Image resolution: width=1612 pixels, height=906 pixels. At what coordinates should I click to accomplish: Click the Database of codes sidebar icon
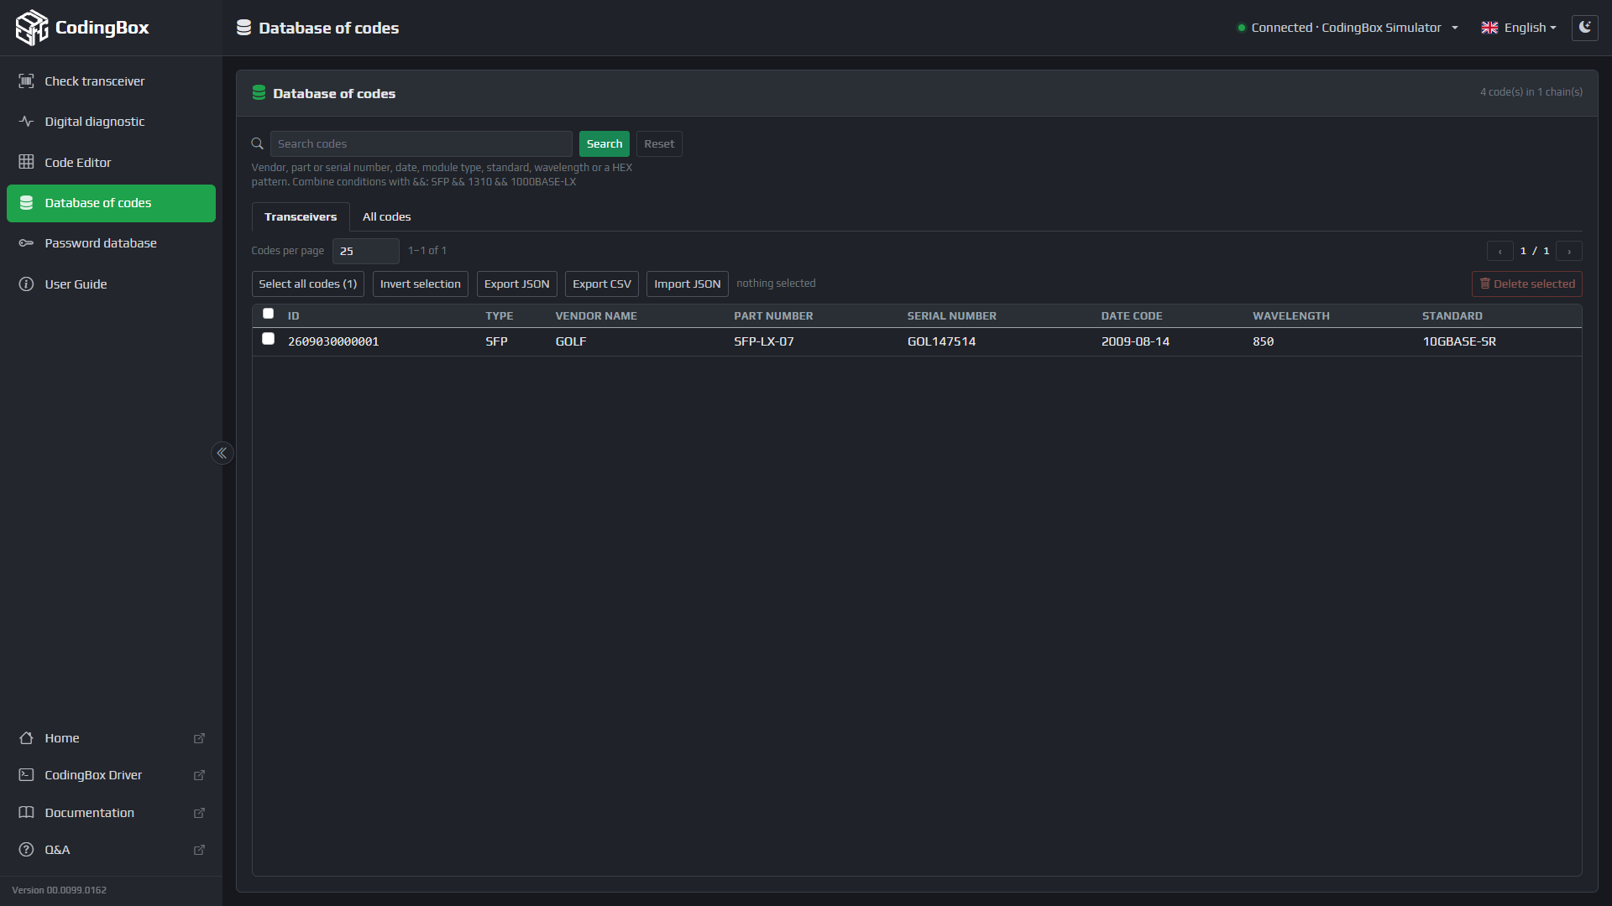click(x=26, y=203)
